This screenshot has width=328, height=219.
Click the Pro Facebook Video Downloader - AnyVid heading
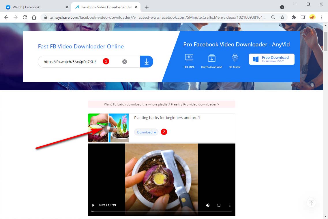(236, 44)
